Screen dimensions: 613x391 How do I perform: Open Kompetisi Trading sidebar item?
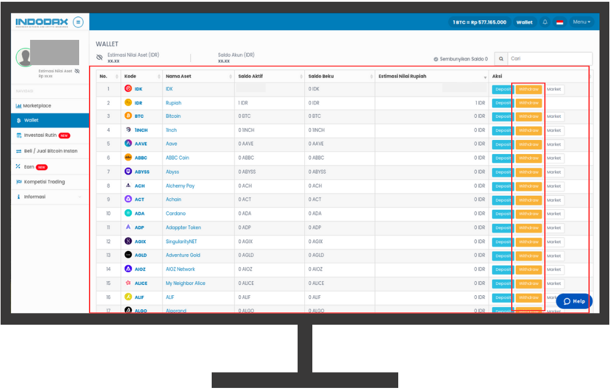50,182
